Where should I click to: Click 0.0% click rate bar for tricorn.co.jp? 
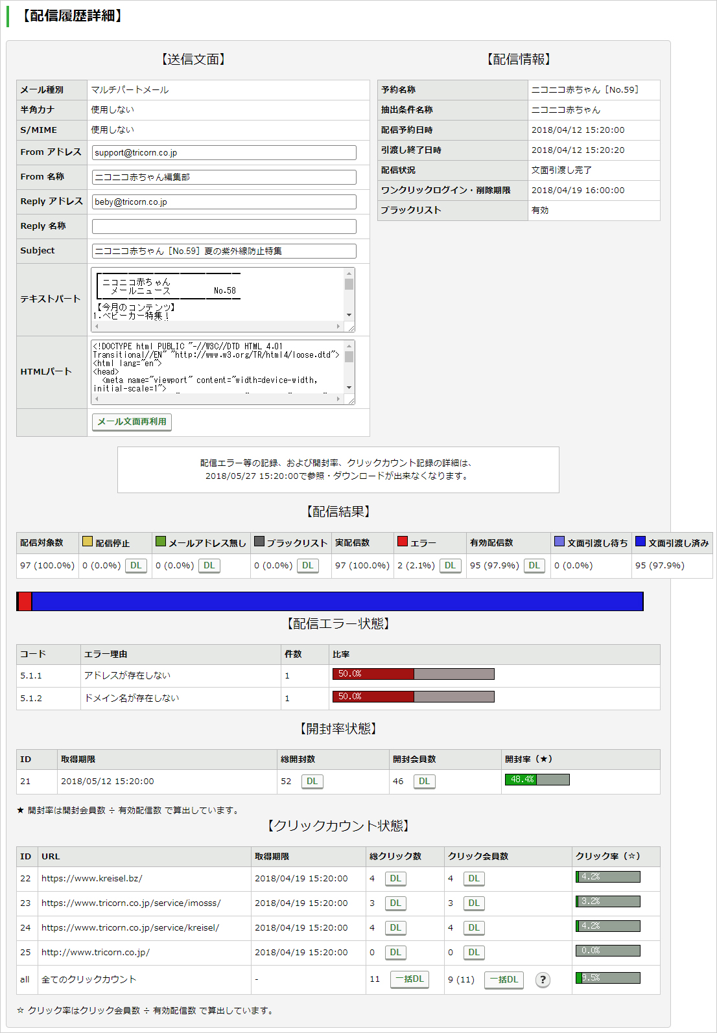(x=607, y=951)
